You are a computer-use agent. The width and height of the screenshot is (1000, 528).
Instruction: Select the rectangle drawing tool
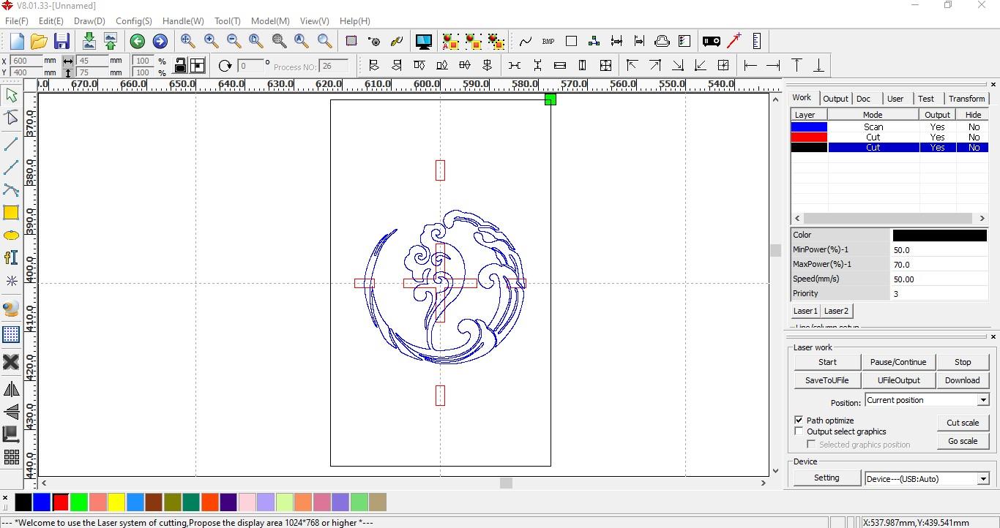(x=11, y=213)
